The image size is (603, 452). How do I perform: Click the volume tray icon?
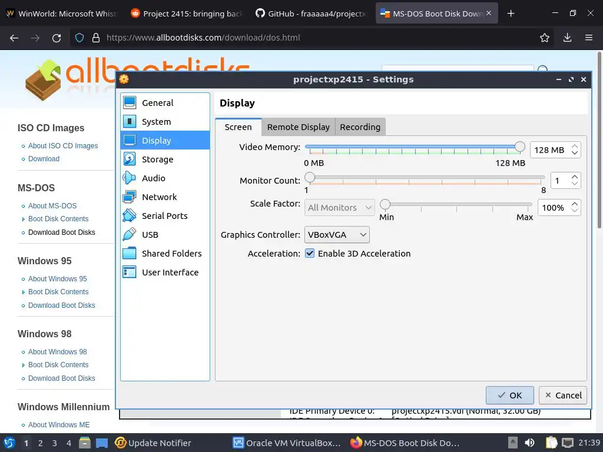point(529,443)
